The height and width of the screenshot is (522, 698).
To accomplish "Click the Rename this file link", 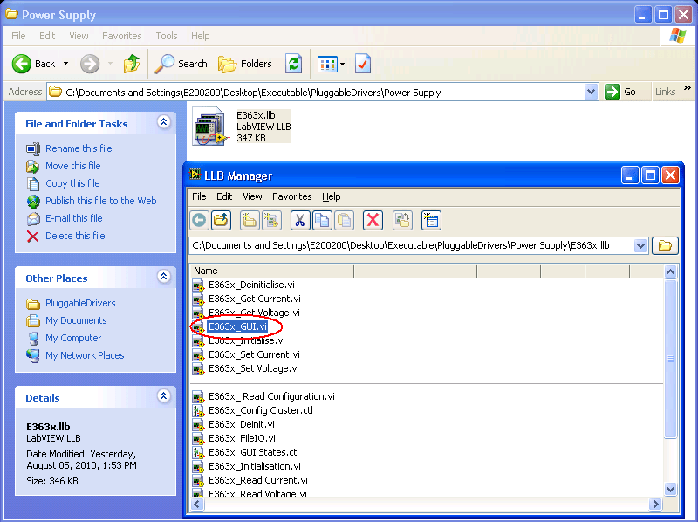I will pyautogui.click(x=79, y=148).
